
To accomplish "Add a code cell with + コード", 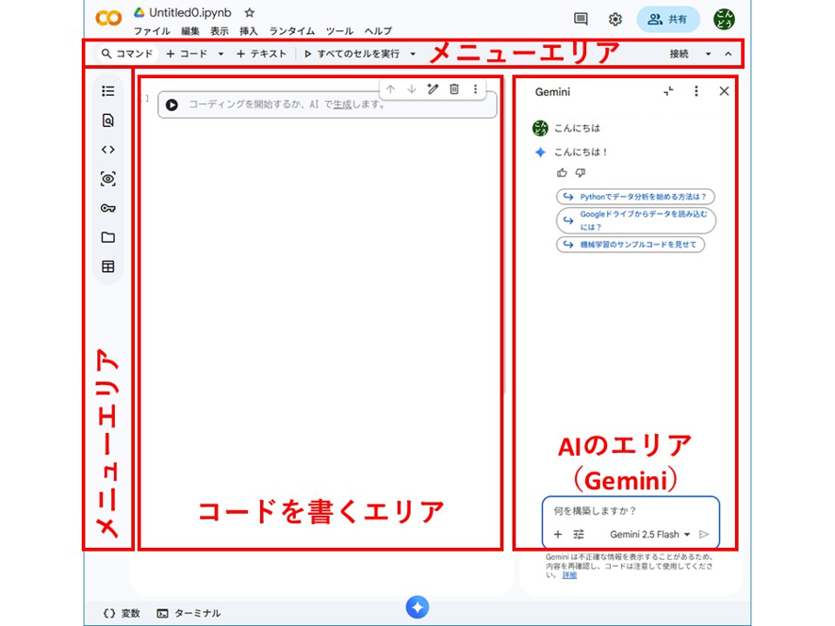I will click(187, 54).
